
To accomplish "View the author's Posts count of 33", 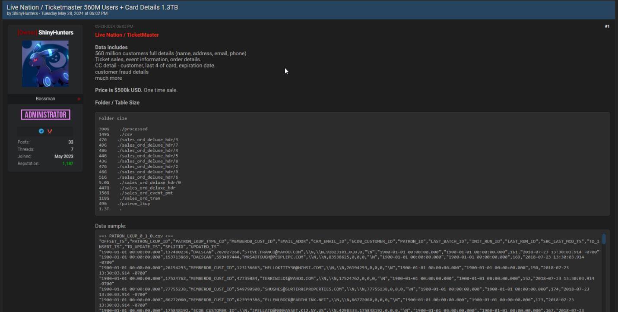I will [70, 142].
